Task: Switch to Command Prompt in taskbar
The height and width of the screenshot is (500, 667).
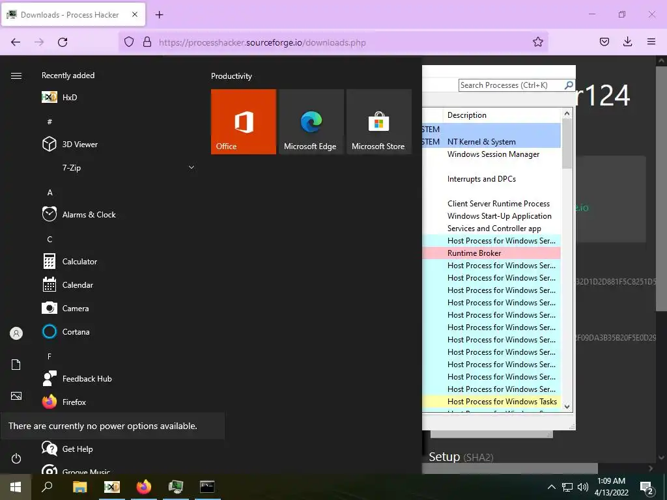Action: (207, 487)
